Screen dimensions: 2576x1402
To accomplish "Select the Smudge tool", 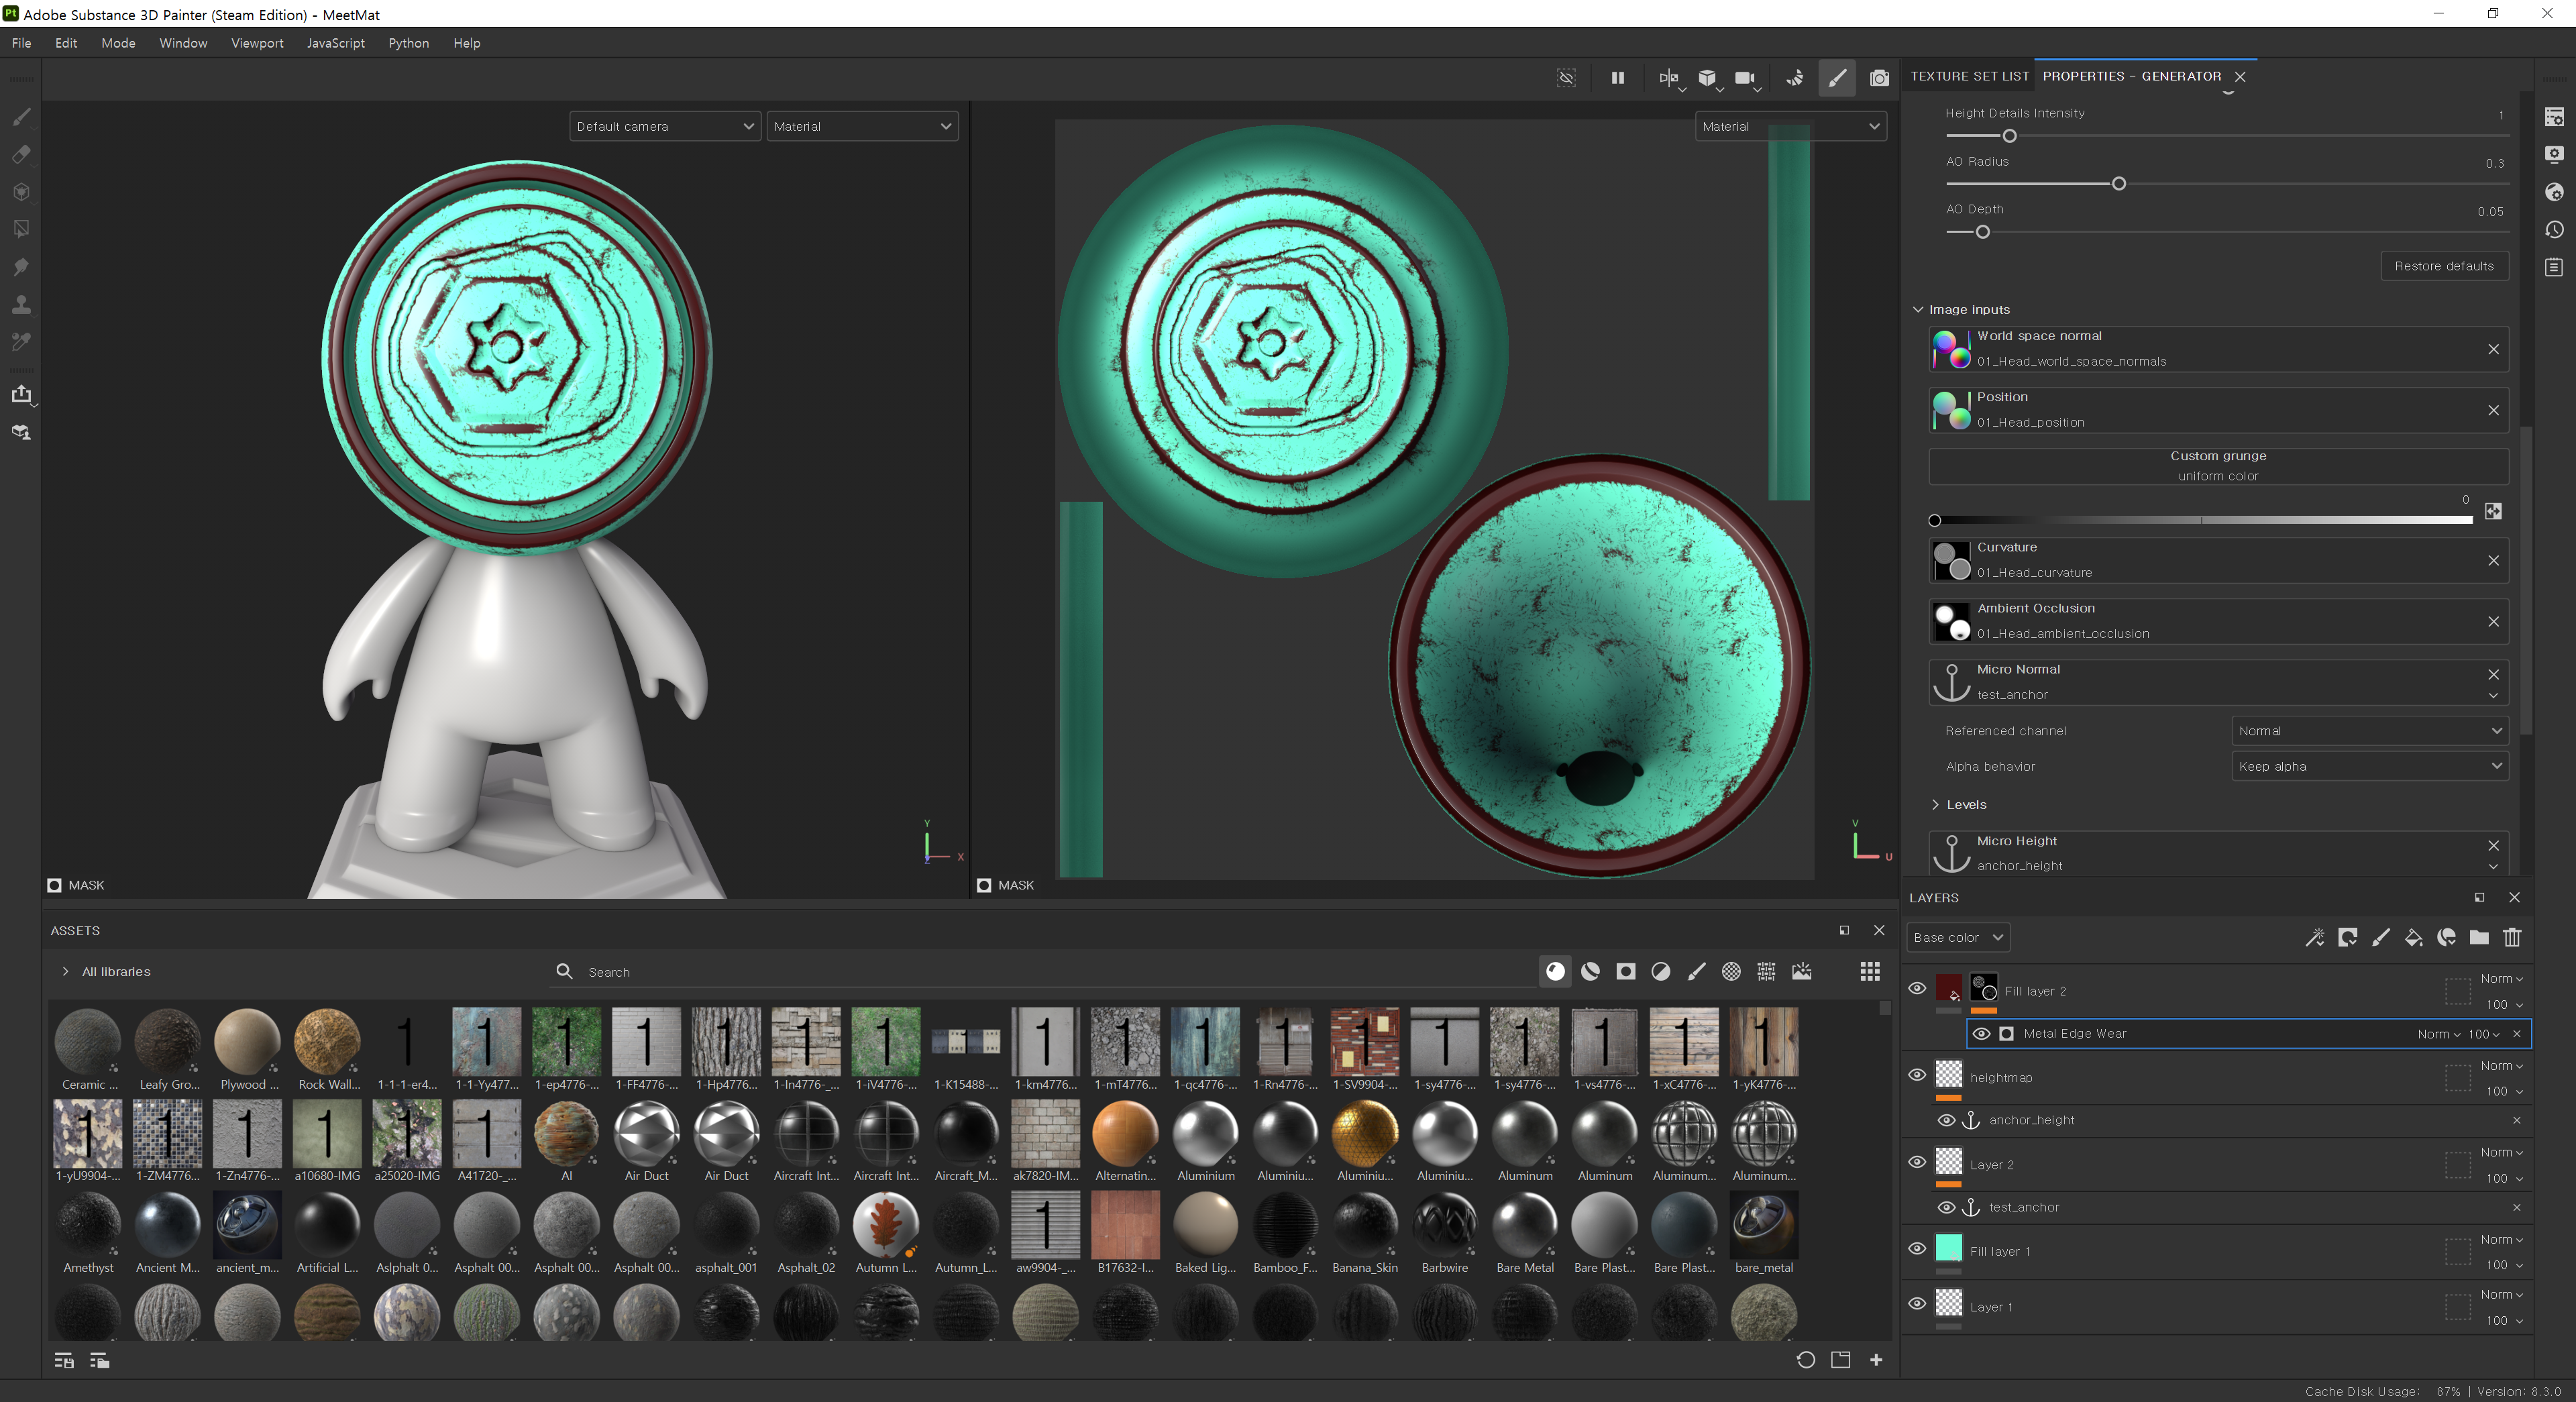I will [x=21, y=267].
